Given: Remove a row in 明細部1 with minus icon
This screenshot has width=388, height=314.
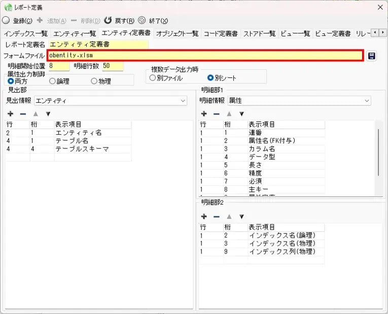Looking at the screenshot, I should 217,114.
